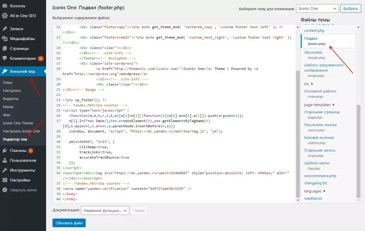The width and height of the screenshot is (365, 231).
Task: Select the Внешний вид menu
Action: click(23, 71)
